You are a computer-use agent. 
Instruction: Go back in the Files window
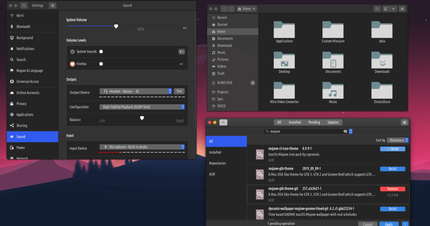pos(224,9)
